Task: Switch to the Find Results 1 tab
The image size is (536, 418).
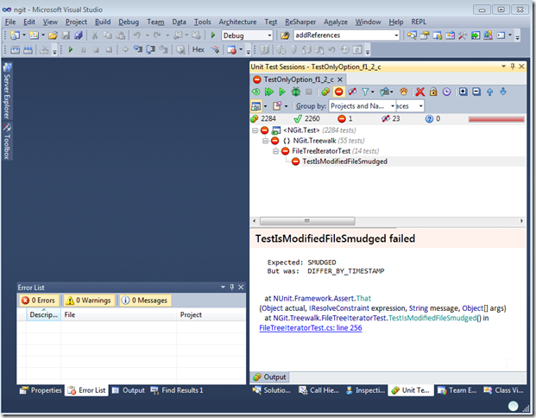Action: (177, 390)
